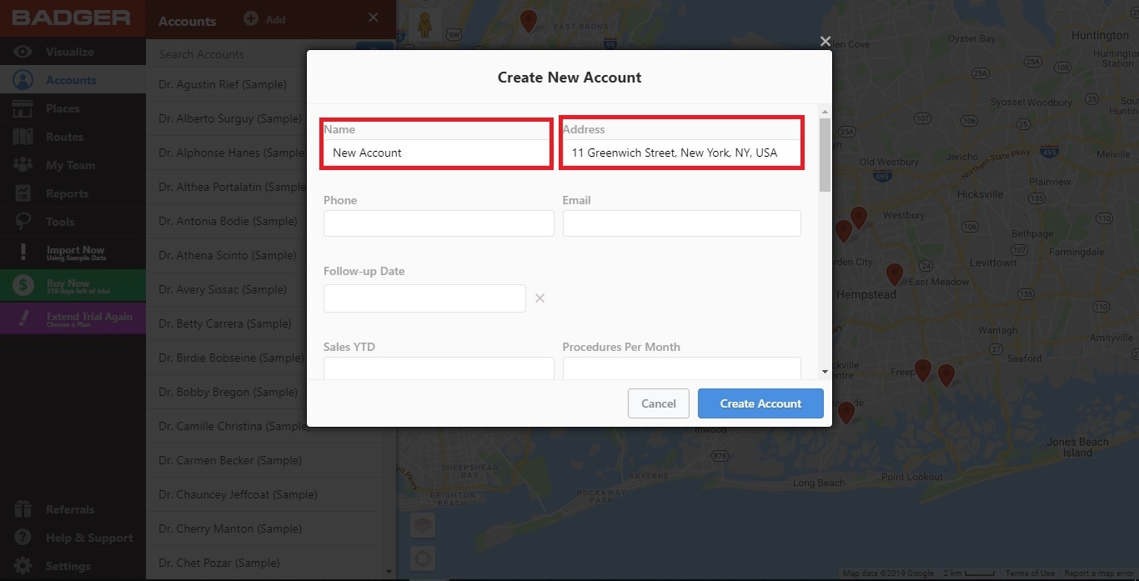Clear the Follow-up Date with the X
This screenshot has height=581, width=1139.
[x=539, y=298]
